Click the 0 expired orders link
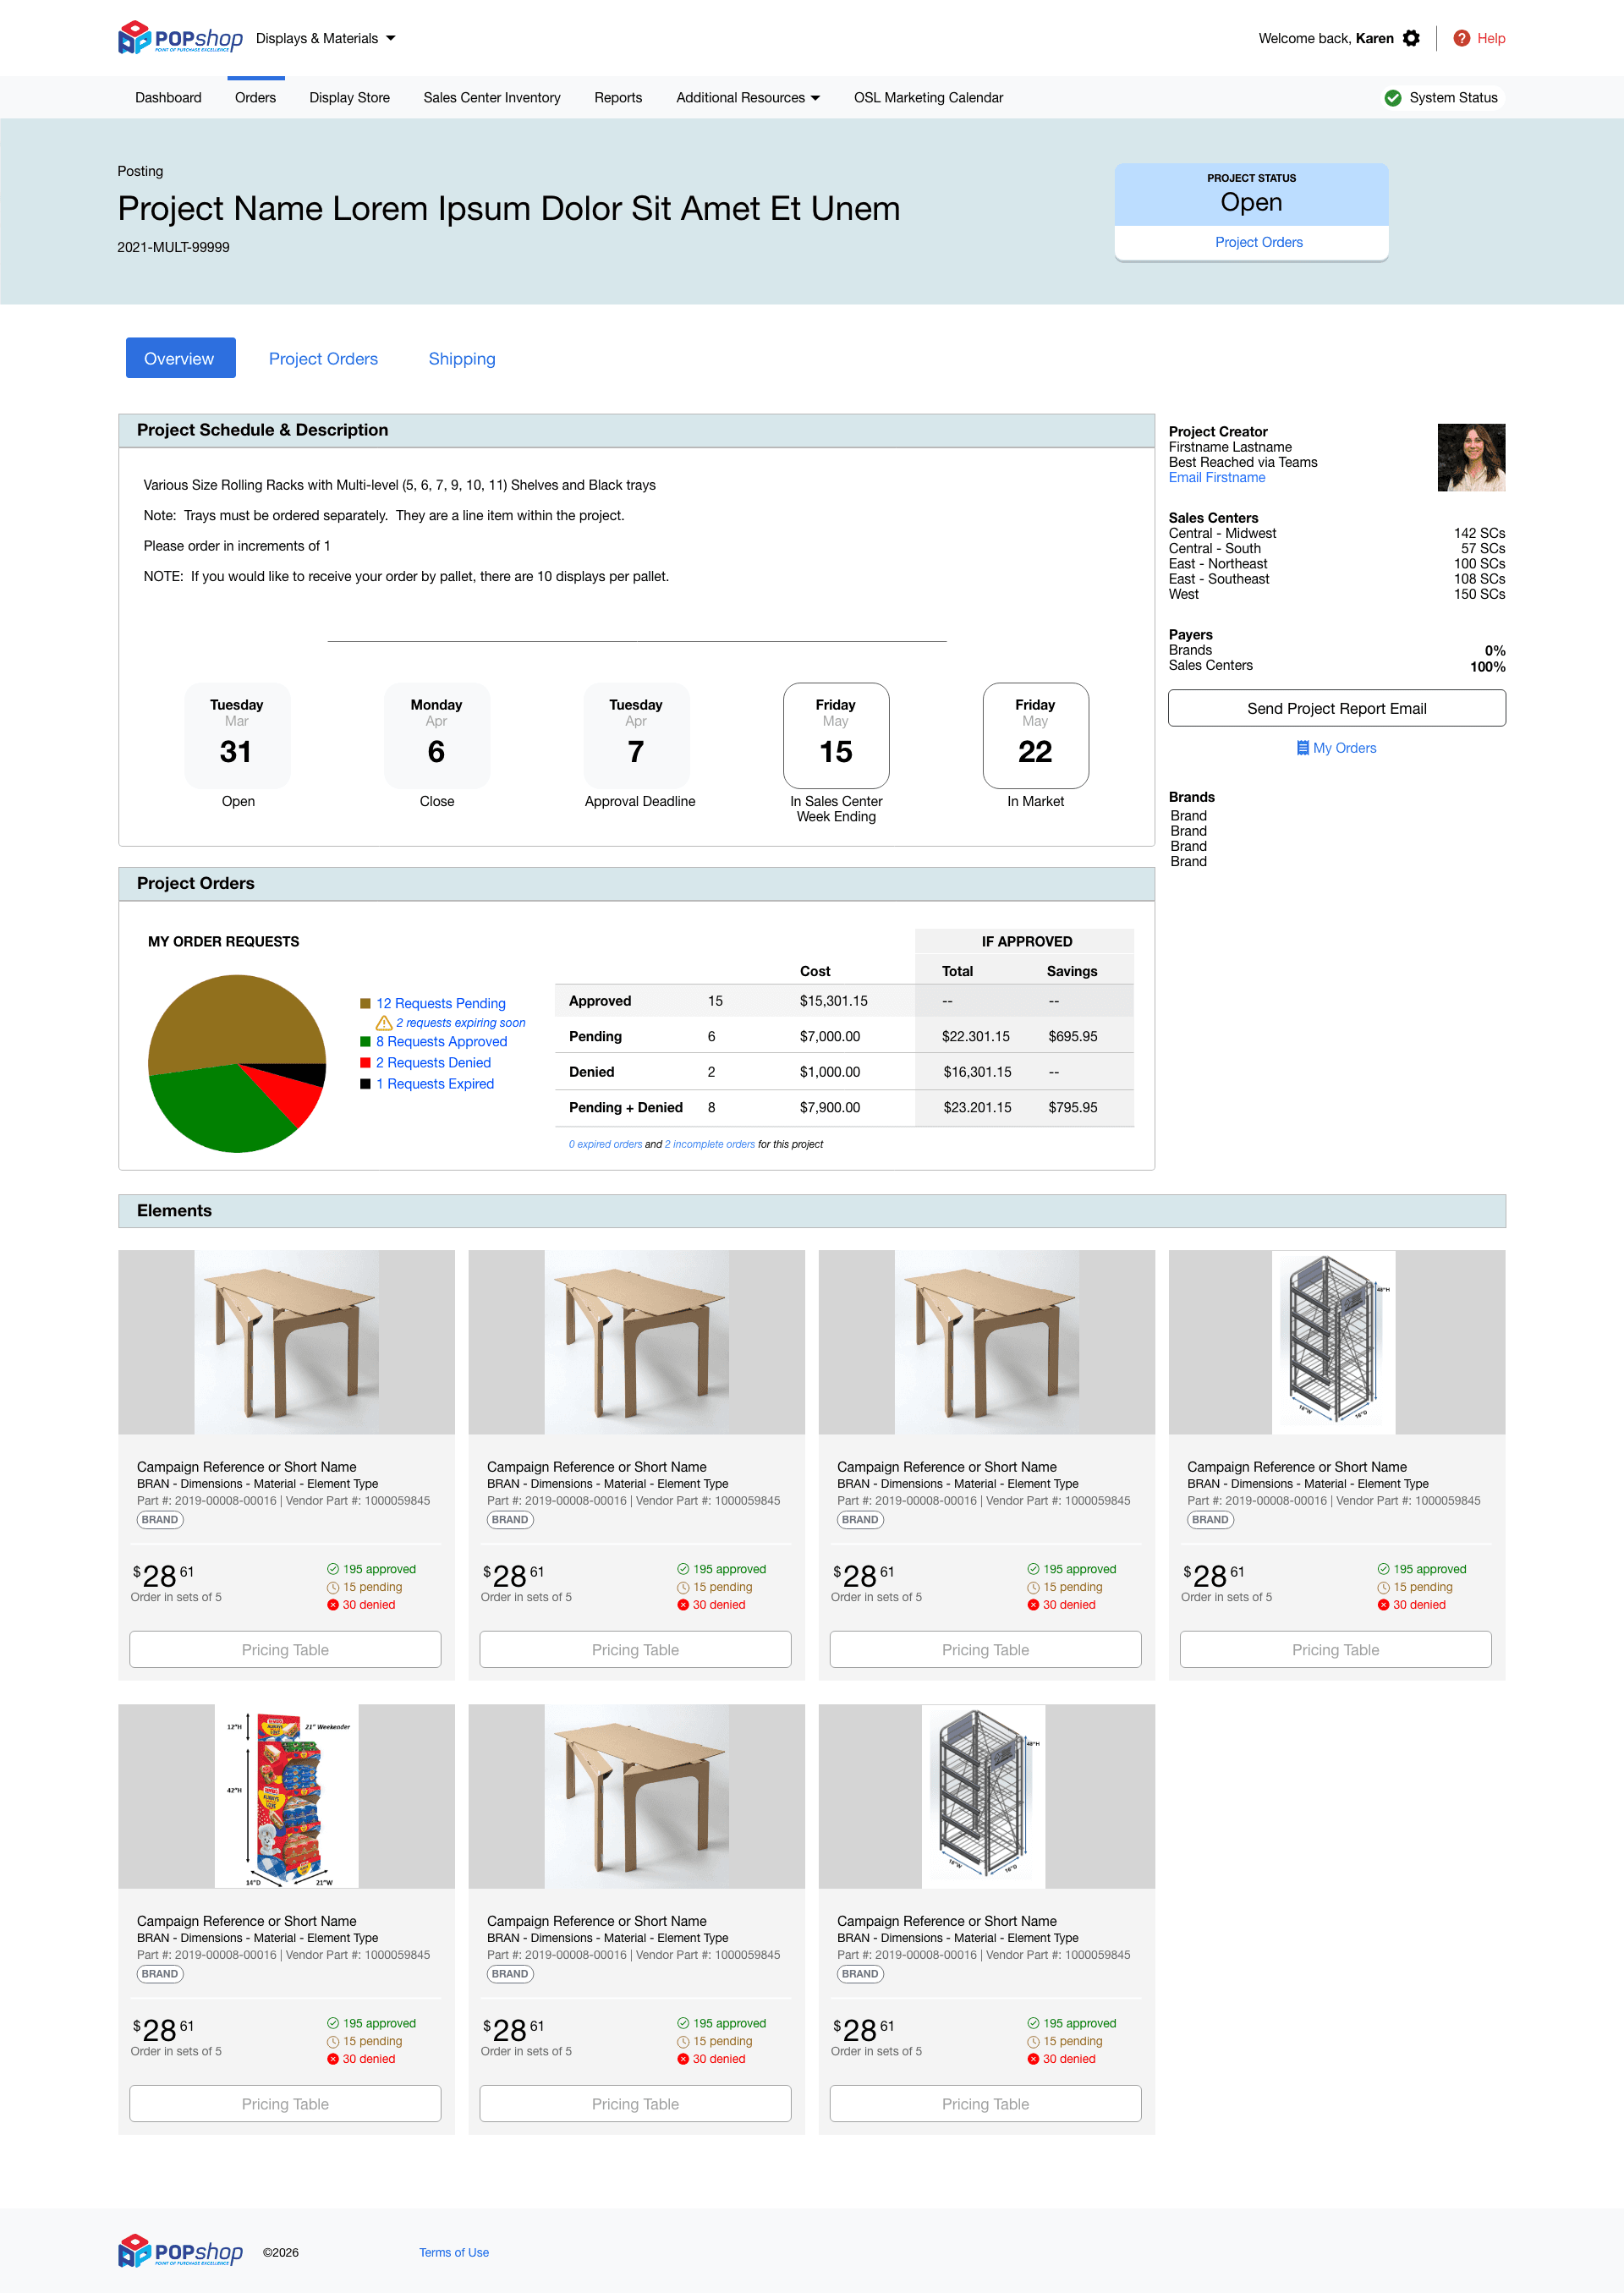 point(605,1144)
